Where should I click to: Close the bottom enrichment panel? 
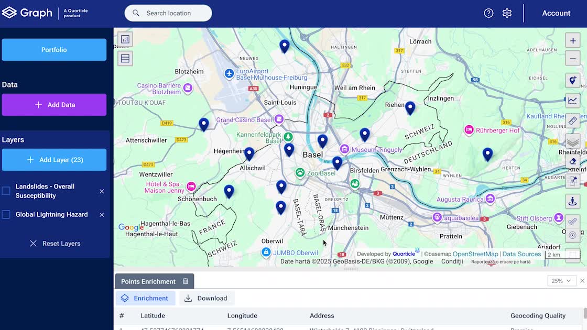(x=582, y=281)
